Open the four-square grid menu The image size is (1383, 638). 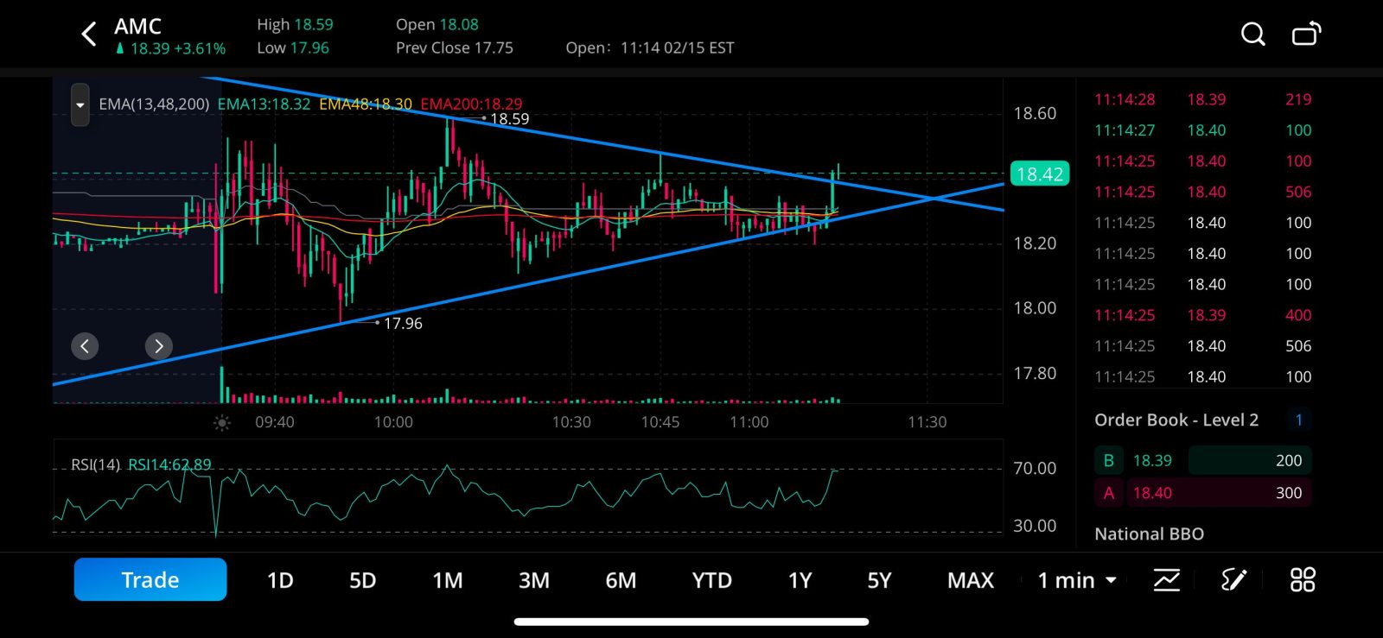tap(1303, 580)
